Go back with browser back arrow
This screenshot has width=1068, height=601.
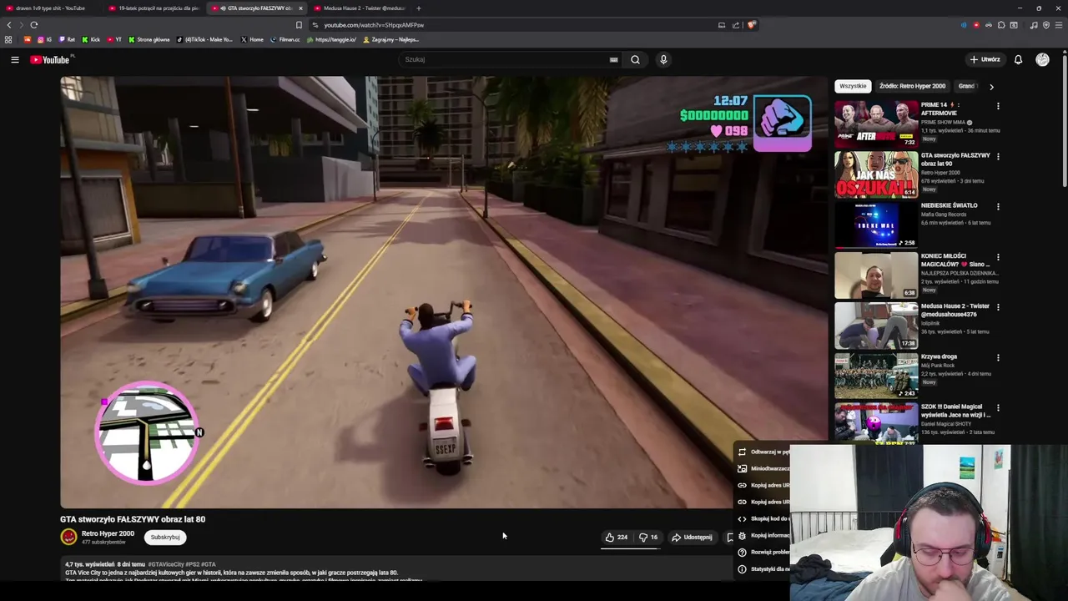[x=9, y=25]
